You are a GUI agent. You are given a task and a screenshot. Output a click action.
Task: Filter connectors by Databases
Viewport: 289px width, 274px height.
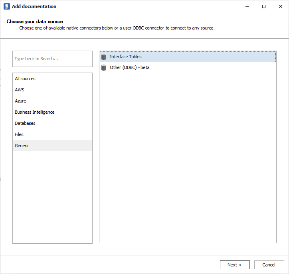tap(25, 123)
